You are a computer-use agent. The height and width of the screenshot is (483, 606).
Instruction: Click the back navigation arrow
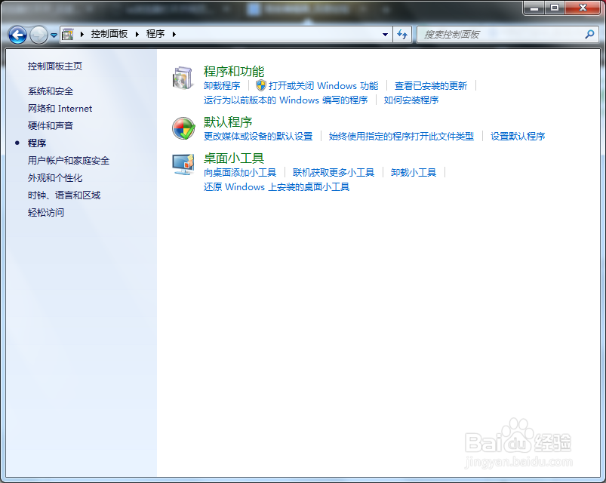[x=16, y=34]
